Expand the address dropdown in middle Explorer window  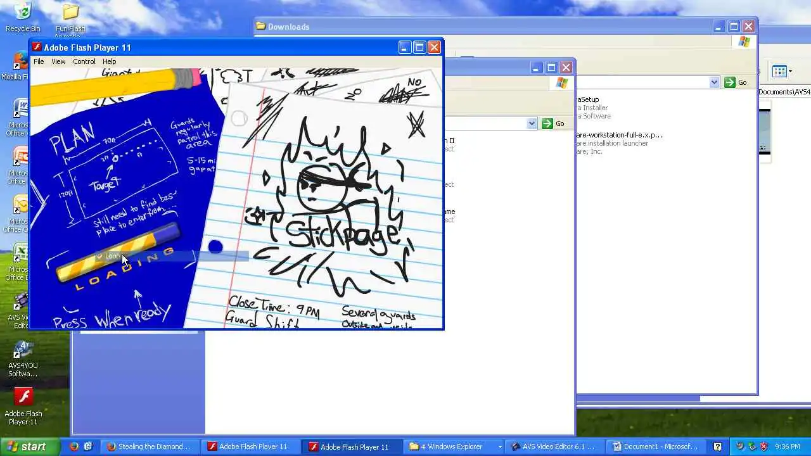click(x=532, y=123)
